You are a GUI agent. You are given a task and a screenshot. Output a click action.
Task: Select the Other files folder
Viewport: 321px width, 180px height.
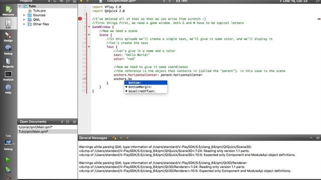41,24
